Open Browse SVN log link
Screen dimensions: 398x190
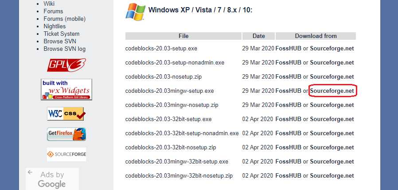tap(64, 49)
